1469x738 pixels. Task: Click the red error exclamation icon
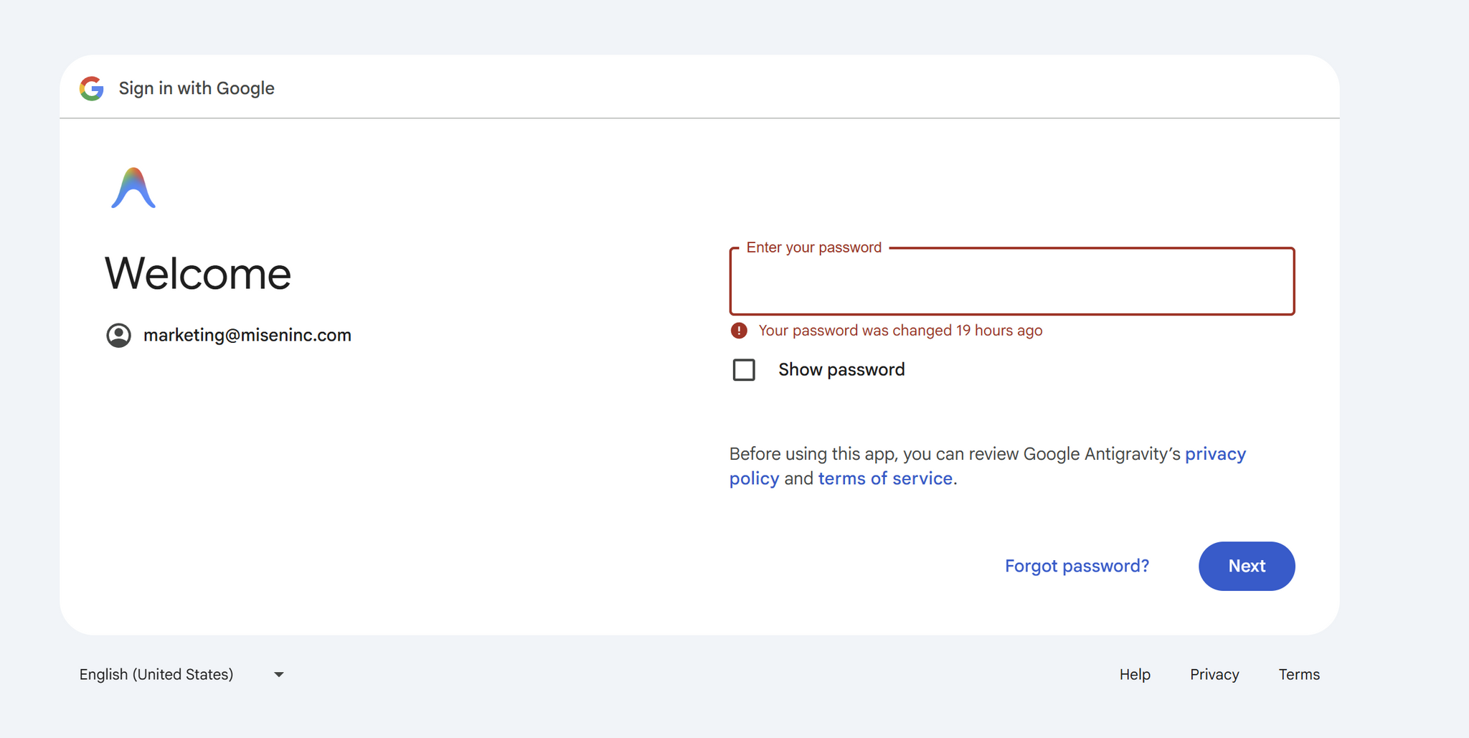tap(739, 331)
